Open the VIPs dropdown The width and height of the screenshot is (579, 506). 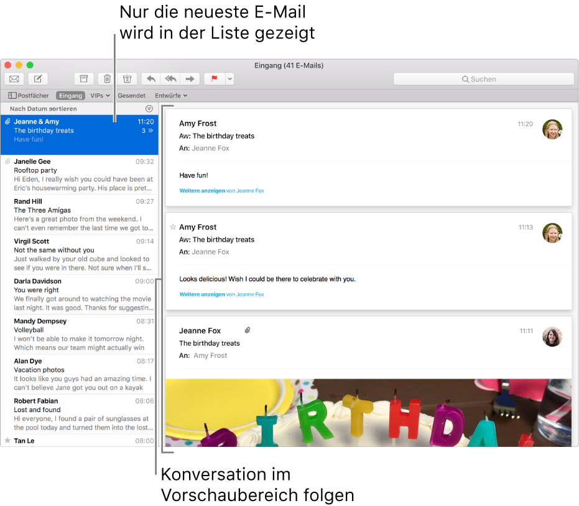(x=100, y=95)
